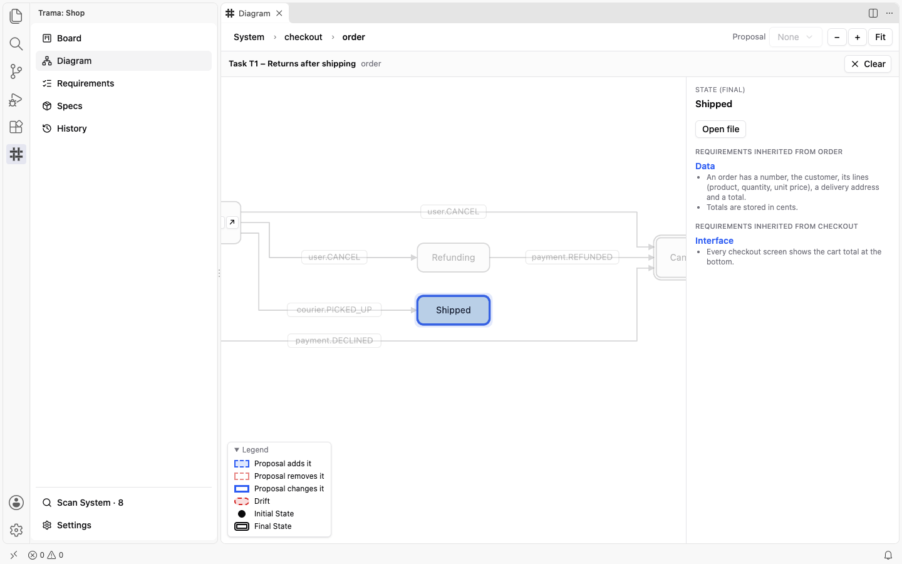The width and height of the screenshot is (902, 564).
Task: Navigate to checkout in the breadcrumb
Action: point(303,37)
